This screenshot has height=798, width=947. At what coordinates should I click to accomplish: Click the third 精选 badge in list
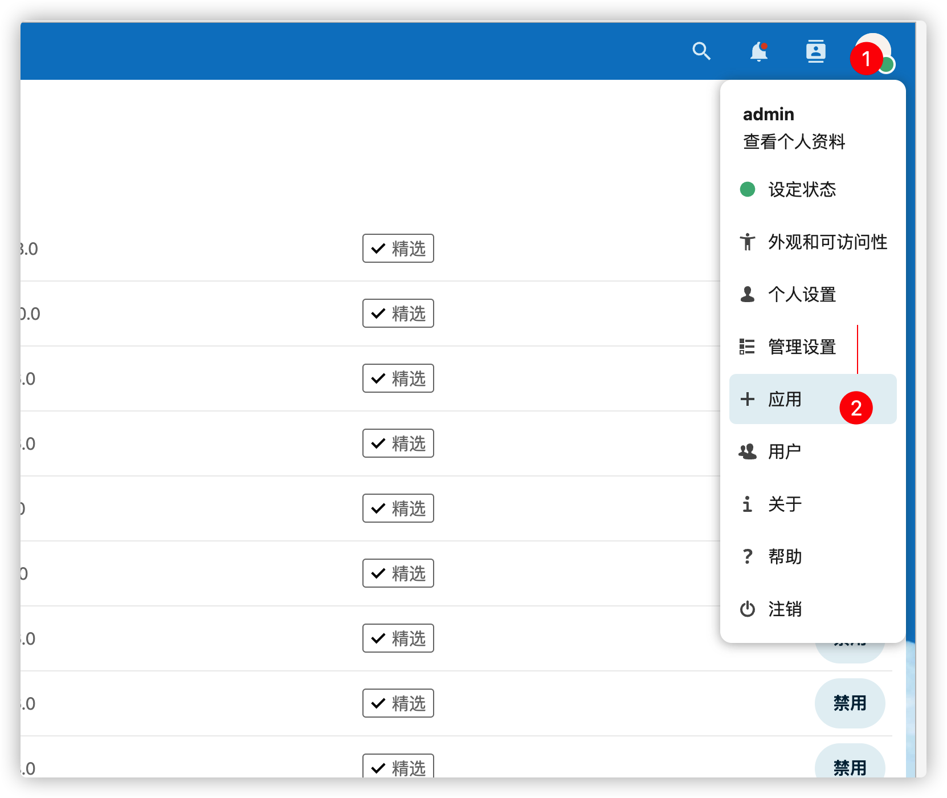[398, 378]
